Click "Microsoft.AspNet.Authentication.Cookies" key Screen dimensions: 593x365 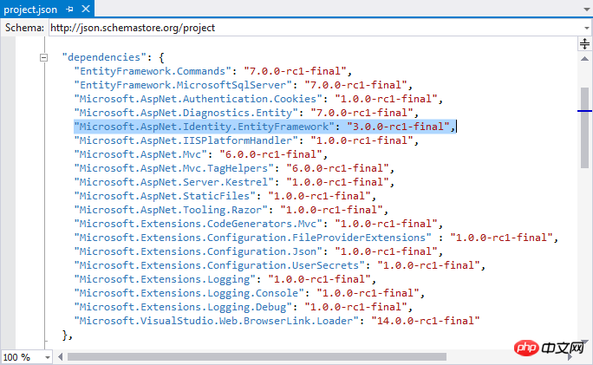pos(199,99)
